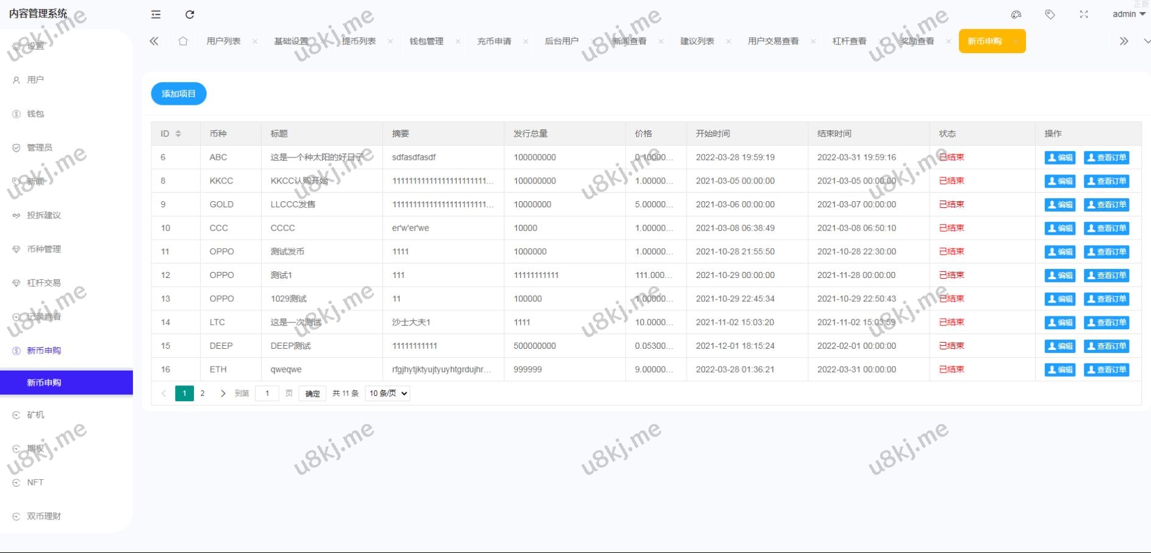Switch to the 钱包管理 tab

[426, 41]
